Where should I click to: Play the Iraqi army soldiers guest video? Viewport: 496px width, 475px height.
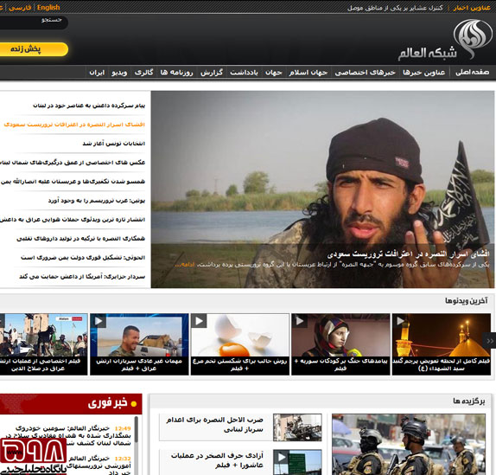click(139, 344)
